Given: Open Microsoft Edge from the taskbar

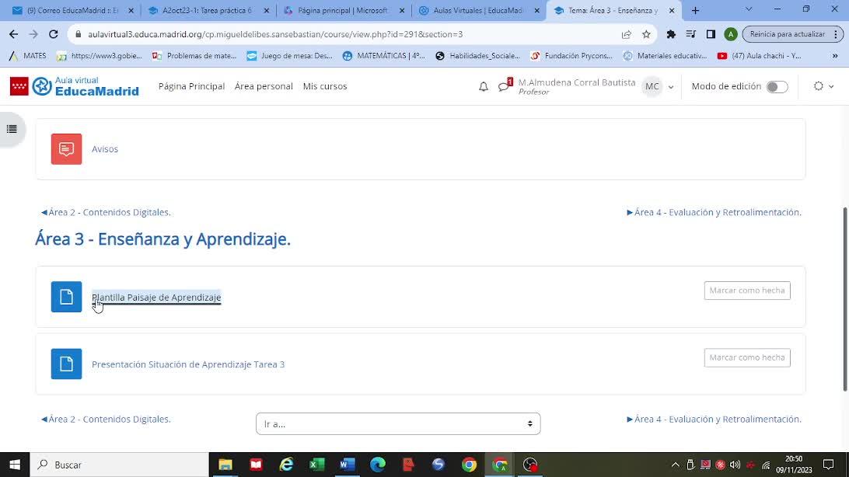Looking at the screenshot, I should coord(378,465).
